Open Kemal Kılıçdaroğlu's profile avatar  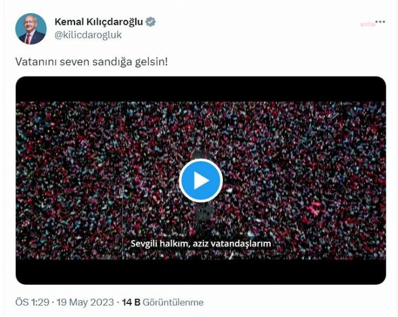[31, 28]
